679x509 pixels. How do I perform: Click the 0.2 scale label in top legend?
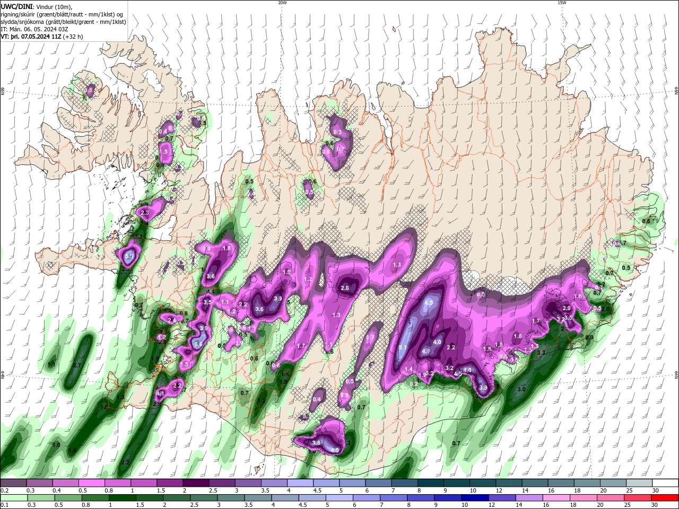coord(4,490)
